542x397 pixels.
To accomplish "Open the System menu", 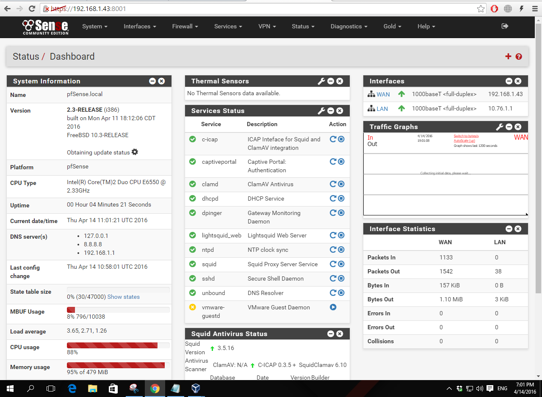I will coord(95,26).
